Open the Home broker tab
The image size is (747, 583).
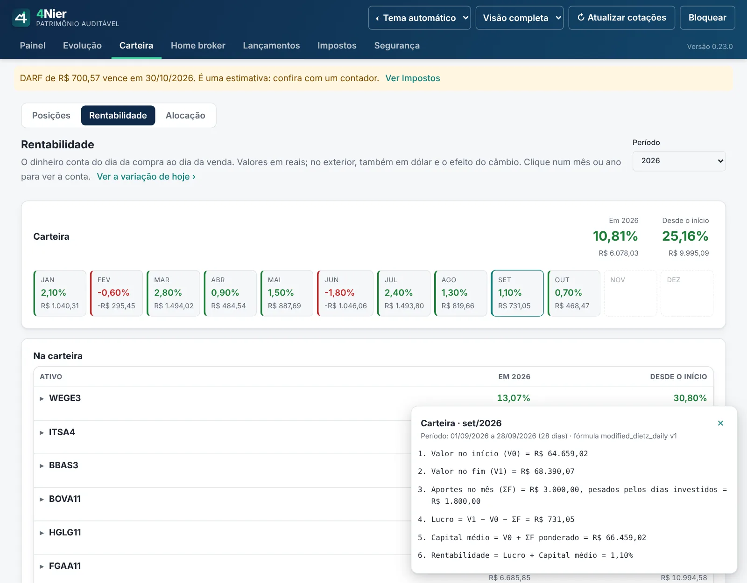tap(198, 46)
